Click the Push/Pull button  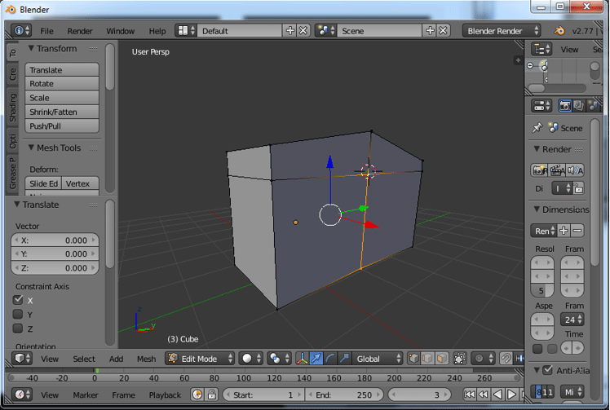point(63,126)
